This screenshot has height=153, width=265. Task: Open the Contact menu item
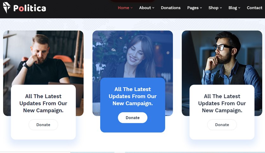click(x=254, y=8)
